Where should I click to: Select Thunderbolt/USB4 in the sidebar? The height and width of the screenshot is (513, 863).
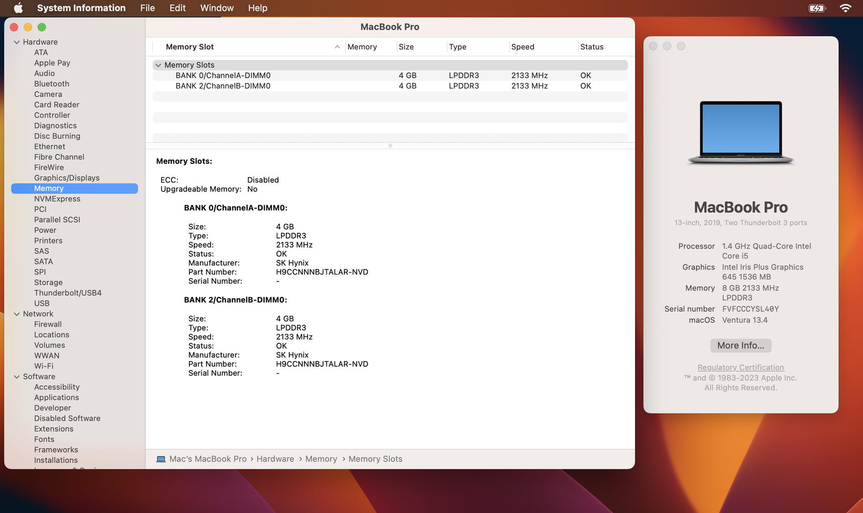click(x=68, y=293)
